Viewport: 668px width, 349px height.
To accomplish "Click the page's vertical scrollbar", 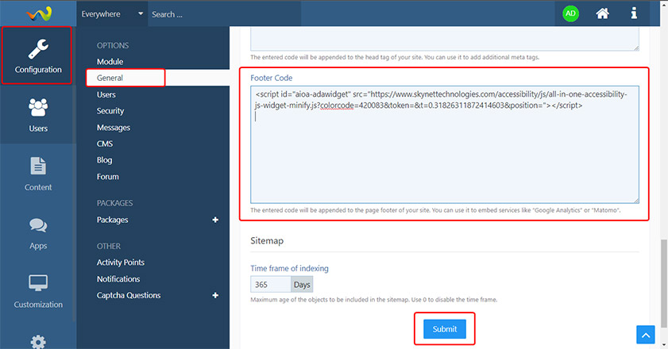I will coord(664,283).
